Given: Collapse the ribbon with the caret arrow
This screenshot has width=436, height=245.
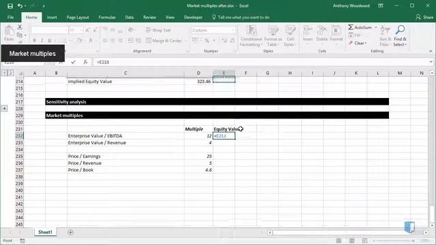Looking at the screenshot, I should [x=431, y=51].
